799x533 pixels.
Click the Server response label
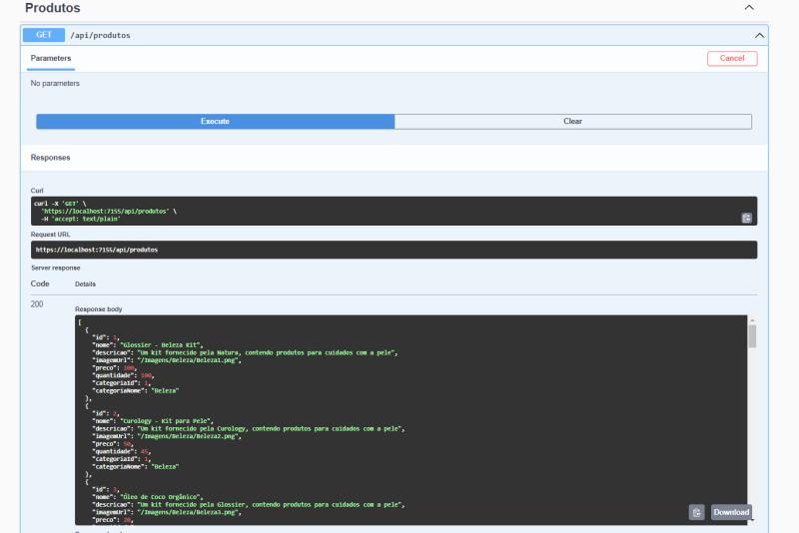click(56, 267)
